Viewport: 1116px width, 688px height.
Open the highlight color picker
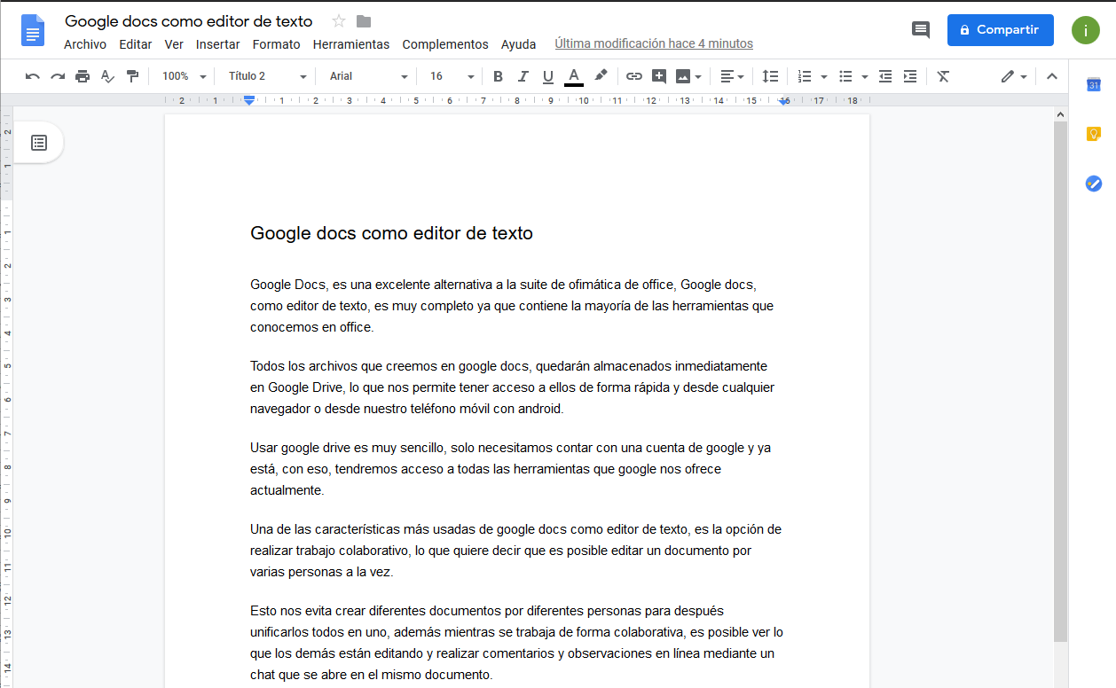pyautogui.click(x=601, y=76)
